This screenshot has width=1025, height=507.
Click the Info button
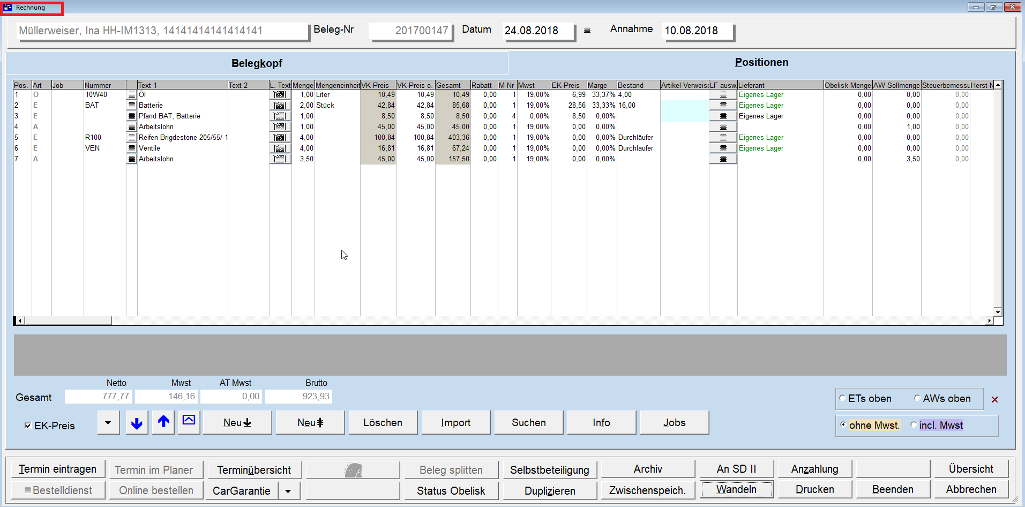click(601, 423)
